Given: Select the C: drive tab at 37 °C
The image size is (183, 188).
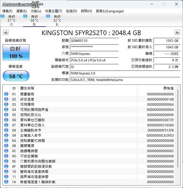Looking at the screenshot, I should click(x=12, y=20).
